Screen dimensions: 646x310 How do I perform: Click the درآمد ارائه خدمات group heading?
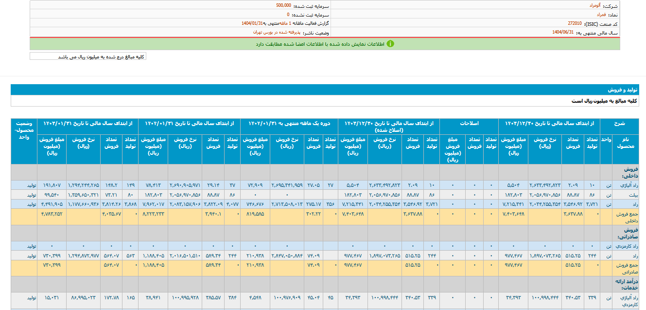[x=627, y=285]
